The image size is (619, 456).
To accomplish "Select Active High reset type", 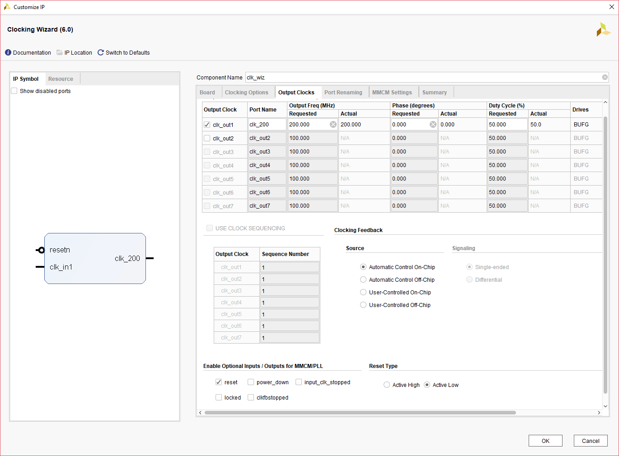I will click(387, 385).
